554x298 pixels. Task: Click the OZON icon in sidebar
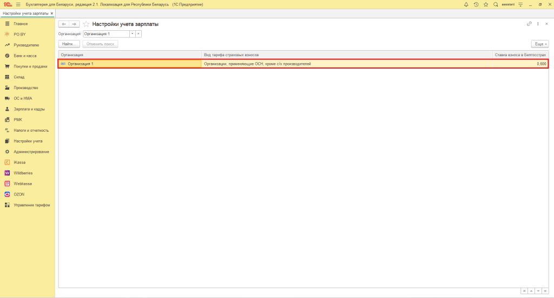point(7,194)
